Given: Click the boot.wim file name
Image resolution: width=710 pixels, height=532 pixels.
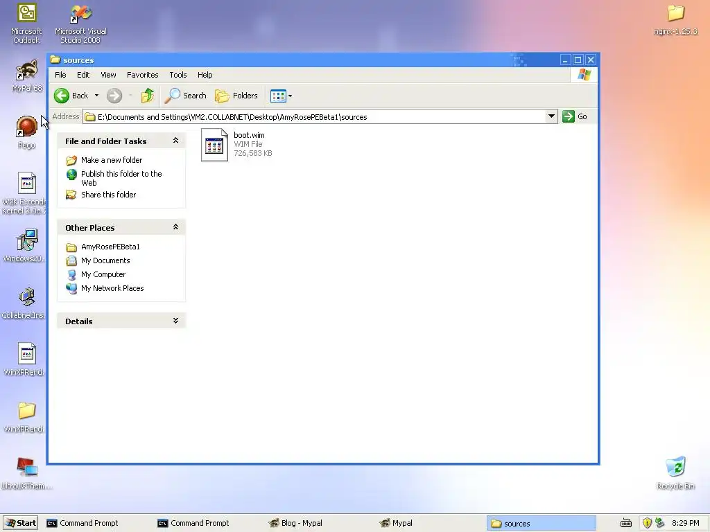Looking at the screenshot, I should [x=249, y=135].
